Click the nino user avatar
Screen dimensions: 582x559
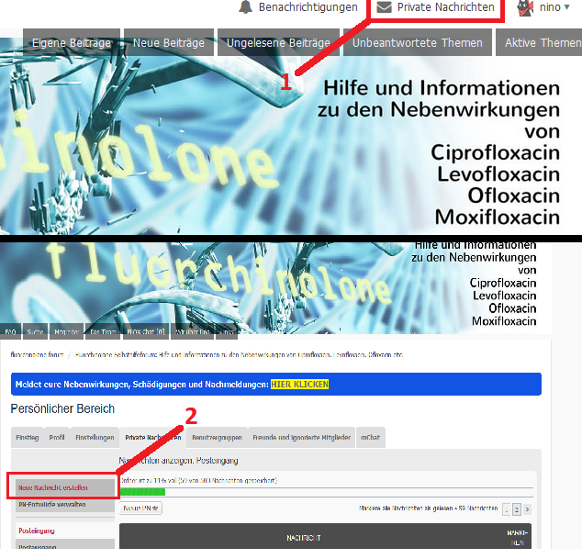[525, 7]
